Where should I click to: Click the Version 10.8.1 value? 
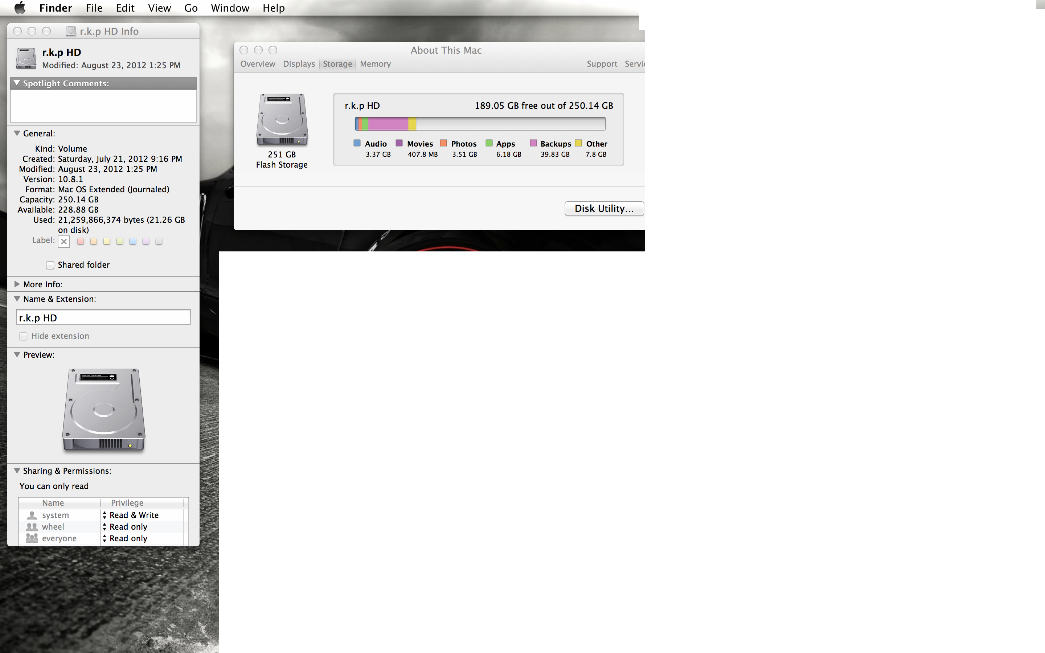[x=70, y=179]
